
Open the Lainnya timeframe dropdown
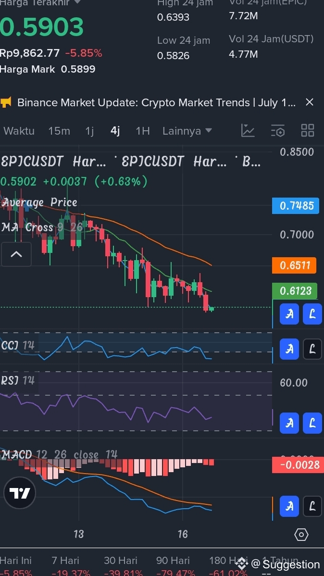coord(187,131)
